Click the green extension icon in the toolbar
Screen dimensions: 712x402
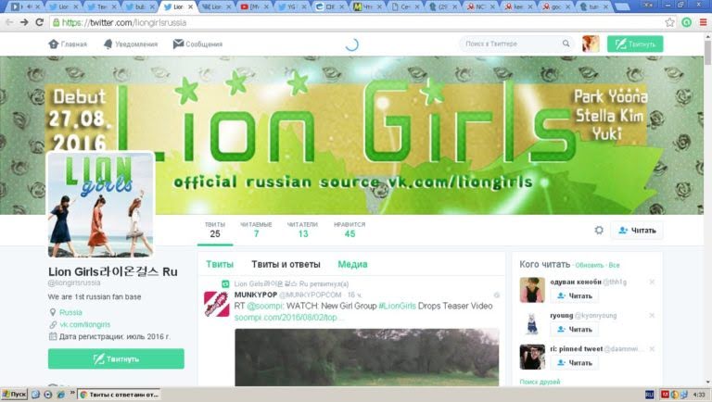click(x=687, y=22)
